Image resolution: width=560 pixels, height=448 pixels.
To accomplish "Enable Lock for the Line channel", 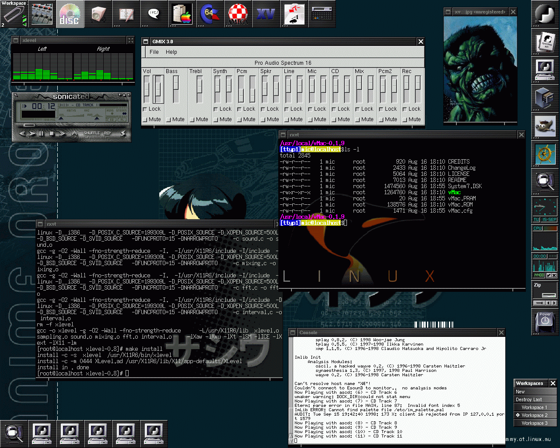I will (x=287, y=109).
